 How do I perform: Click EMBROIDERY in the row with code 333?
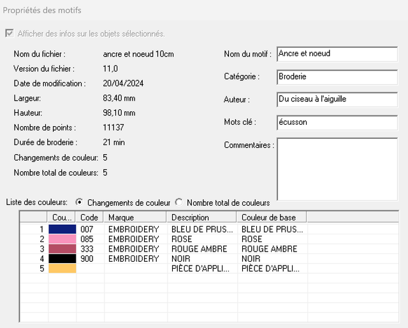[134, 249]
